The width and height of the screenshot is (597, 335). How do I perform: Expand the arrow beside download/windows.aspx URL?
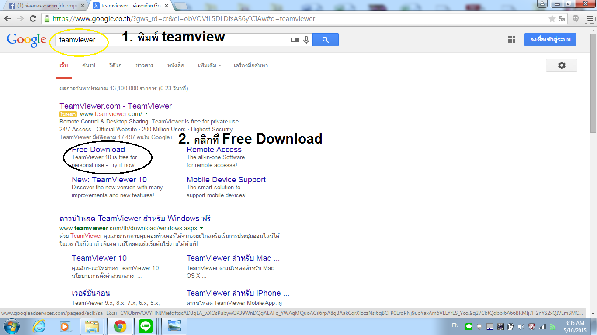tap(201, 228)
